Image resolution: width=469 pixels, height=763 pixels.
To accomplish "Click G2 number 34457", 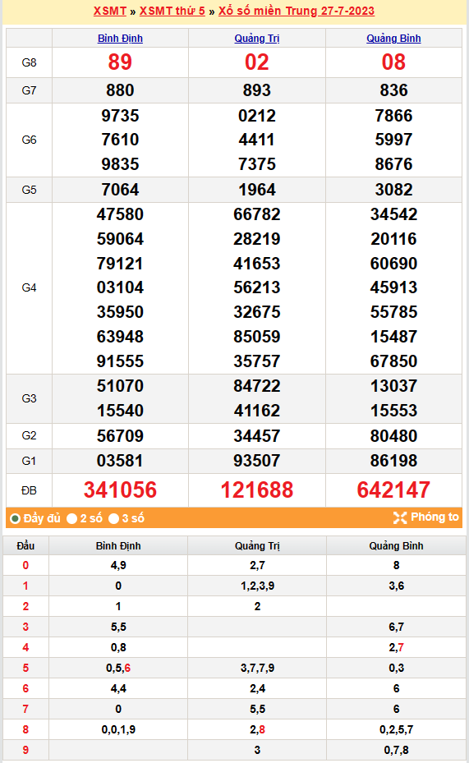I will 257,436.
